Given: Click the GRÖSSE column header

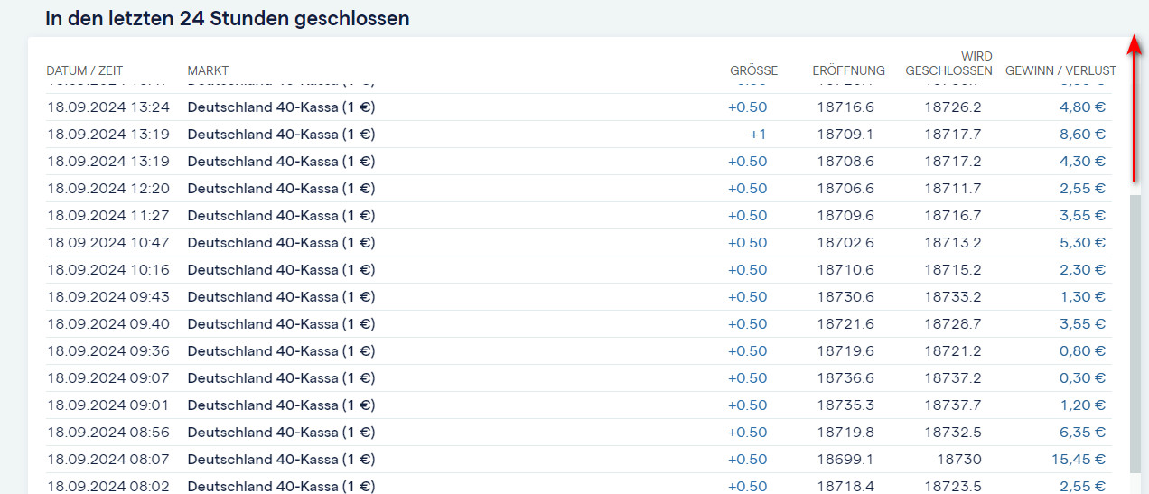Looking at the screenshot, I should [x=753, y=70].
